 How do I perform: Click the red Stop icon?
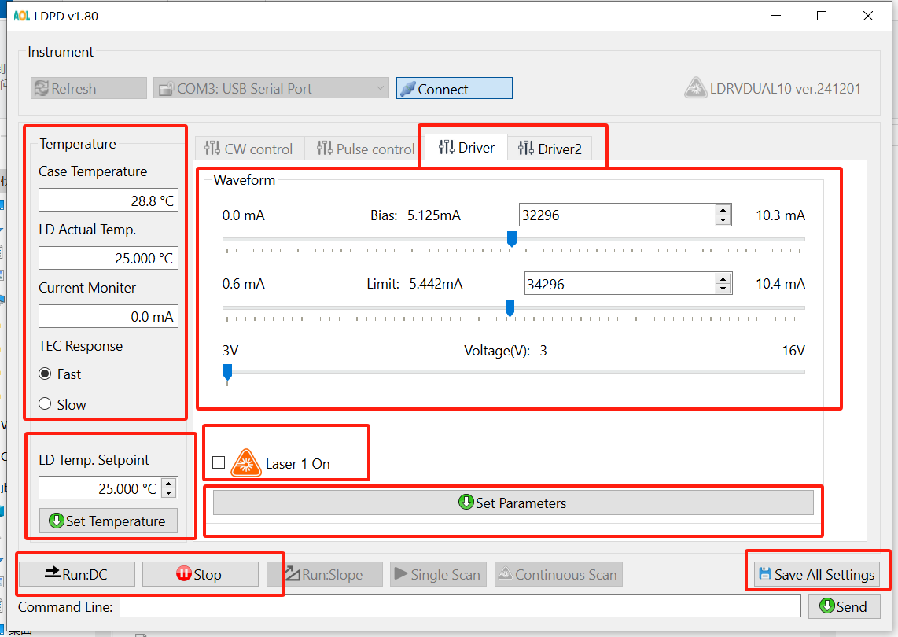click(x=184, y=574)
